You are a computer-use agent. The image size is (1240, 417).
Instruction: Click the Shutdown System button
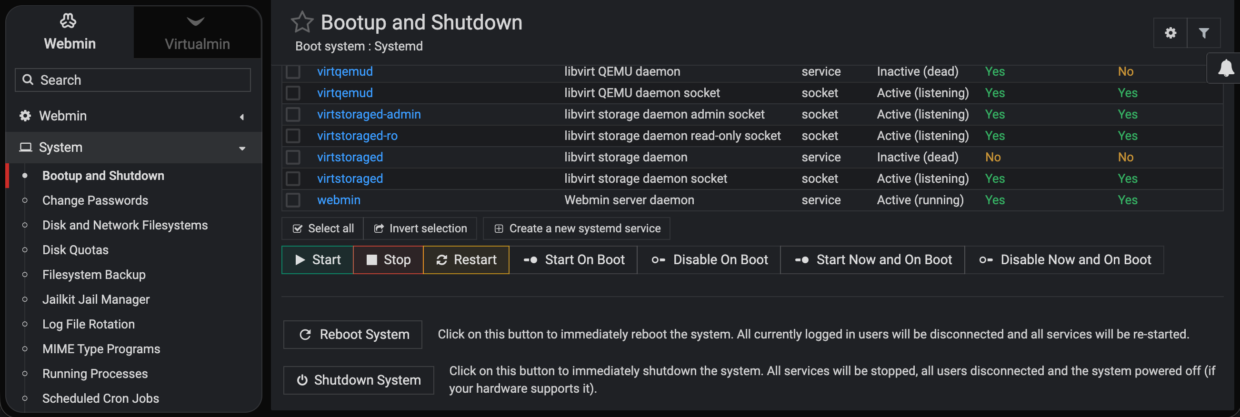pyautogui.click(x=358, y=380)
